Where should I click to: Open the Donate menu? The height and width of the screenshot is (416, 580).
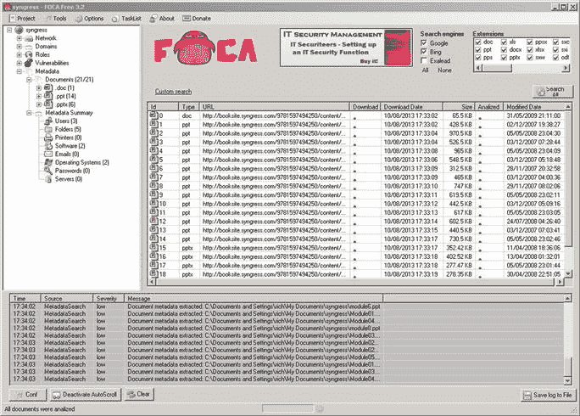[x=197, y=19]
